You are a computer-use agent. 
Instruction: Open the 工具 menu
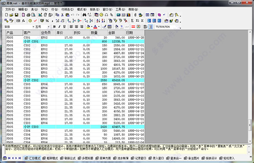pos(120,9)
